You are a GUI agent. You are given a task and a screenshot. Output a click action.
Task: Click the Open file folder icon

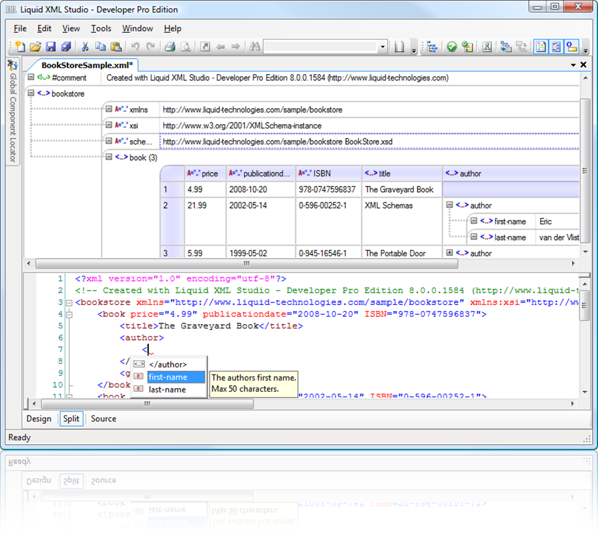36,46
